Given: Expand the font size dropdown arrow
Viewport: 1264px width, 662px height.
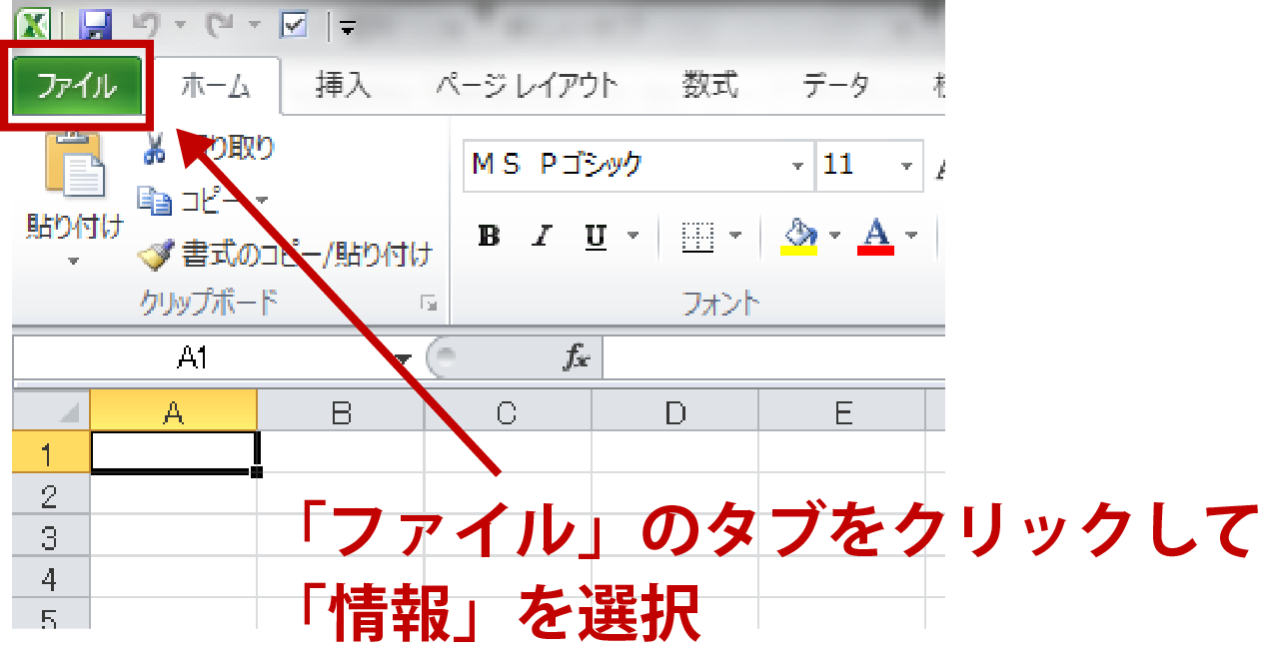Looking at the screenshot, I should click(906, 166).
